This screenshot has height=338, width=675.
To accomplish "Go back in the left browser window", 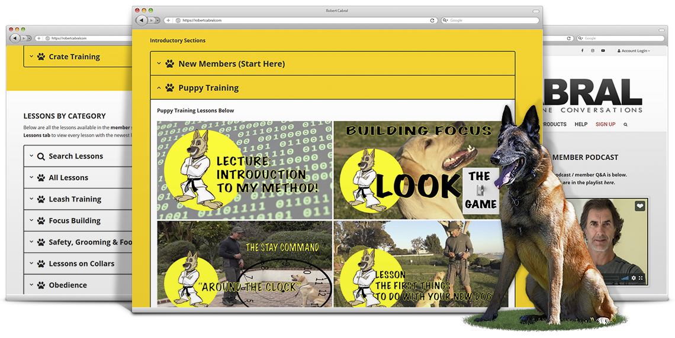I will point(15,38).
